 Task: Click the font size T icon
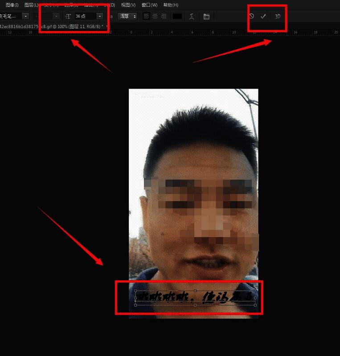(x=68, y=16)
